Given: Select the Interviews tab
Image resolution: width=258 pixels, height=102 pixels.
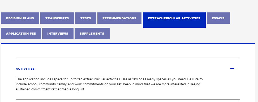Looking at the screenshot, I should (x=58, y=33).
